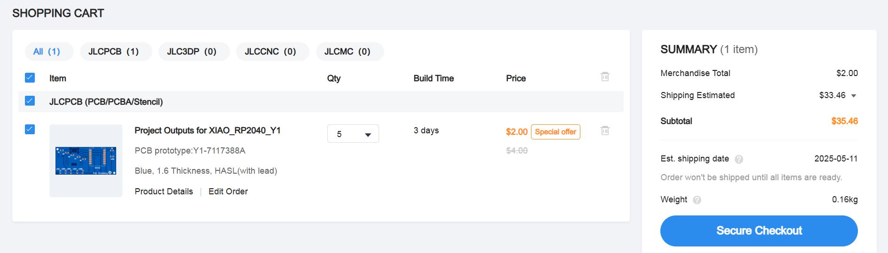The width and height of the screenshot is (888, 253).
Task: Open the JLC3DP (0) tab
Action: (191, 52)
